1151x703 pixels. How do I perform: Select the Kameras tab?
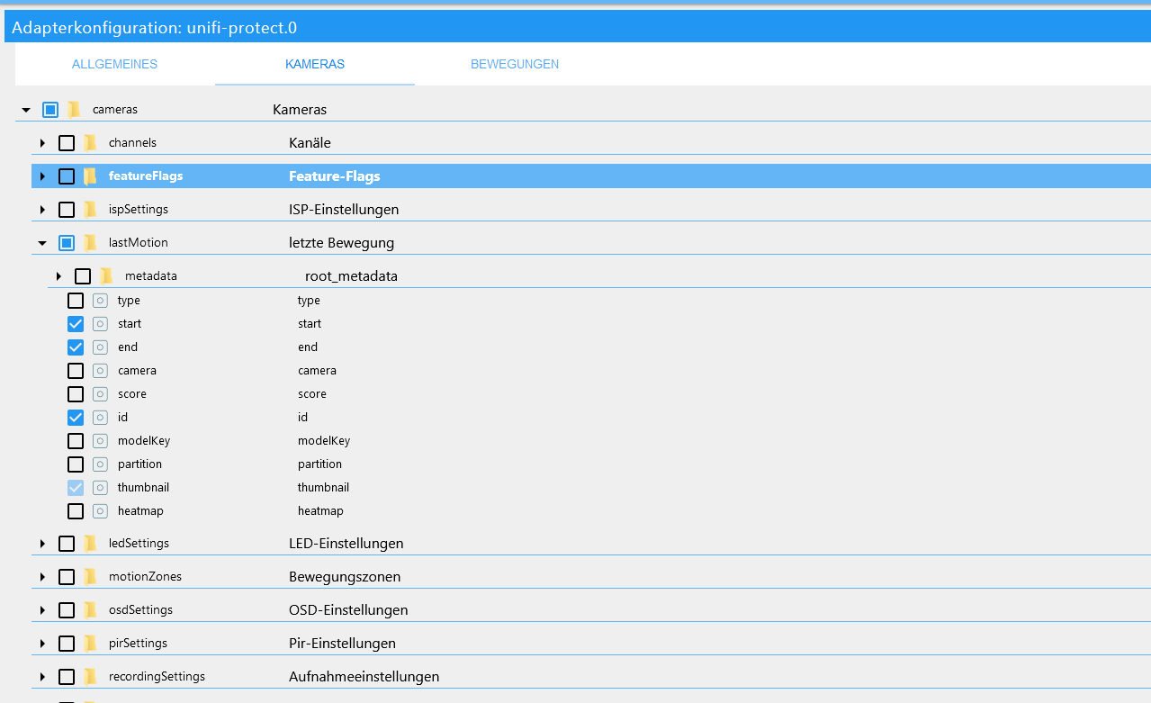tap(315, 64)
